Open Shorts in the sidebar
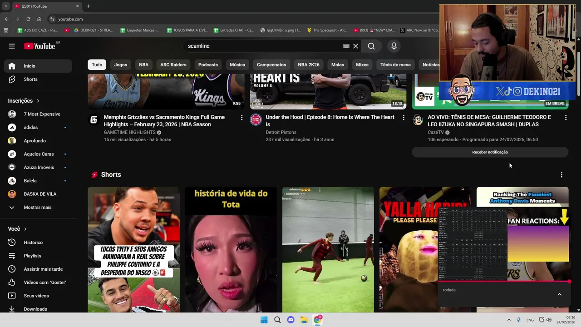 pos(38,79)
